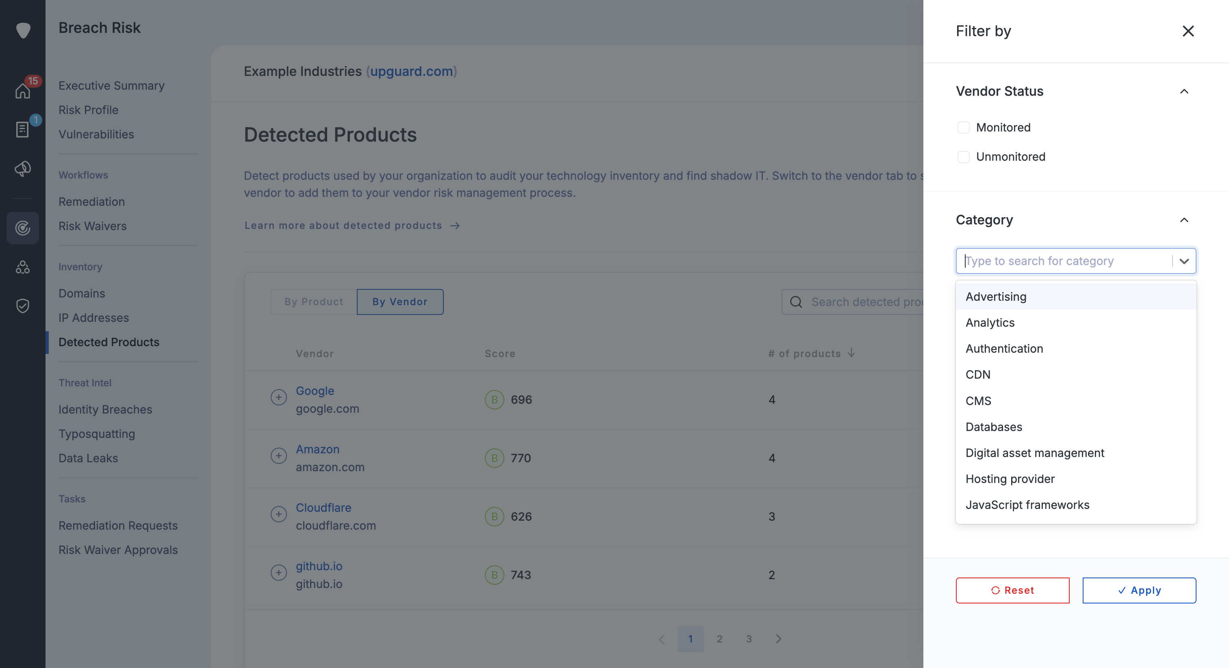Switch to By Product tab
This screenshot has height=668, width=1229.
[x=314, y=302]
